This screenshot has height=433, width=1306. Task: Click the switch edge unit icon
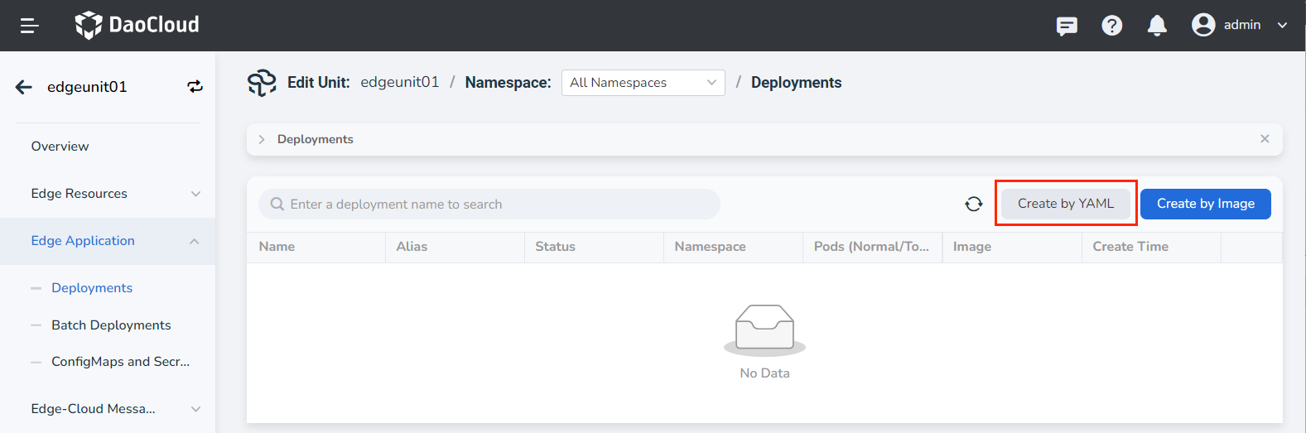195,87
